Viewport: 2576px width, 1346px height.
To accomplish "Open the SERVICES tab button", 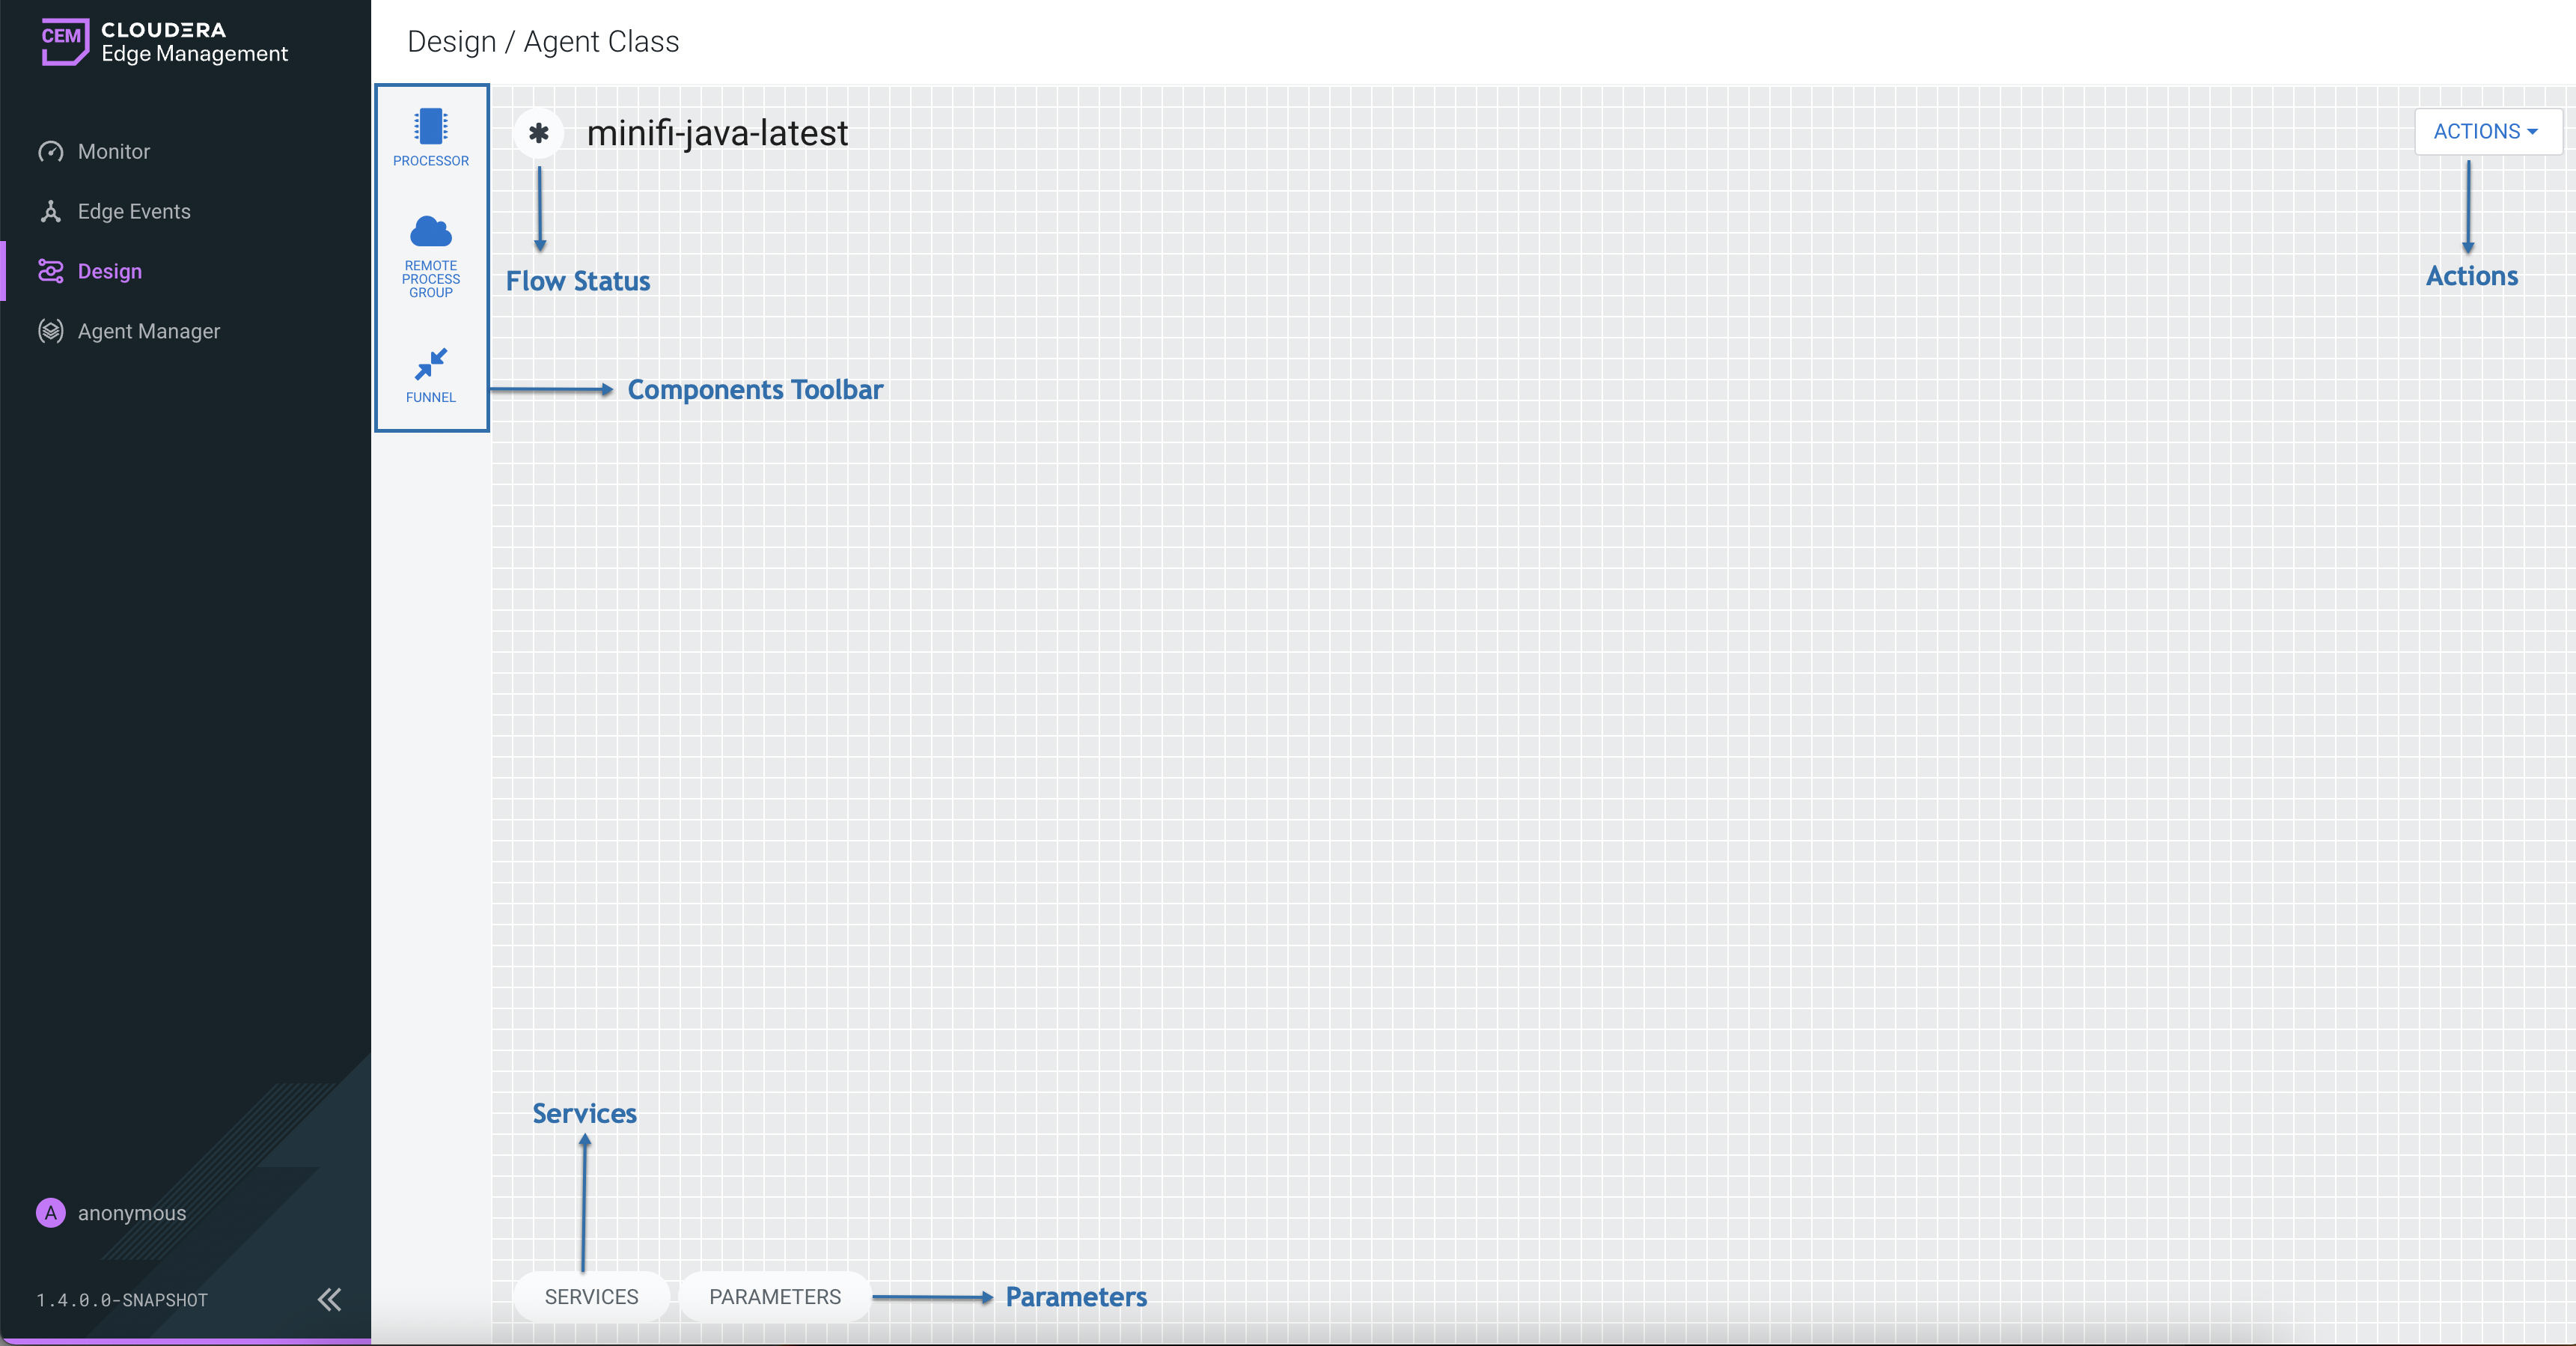I will (591, 1297).
